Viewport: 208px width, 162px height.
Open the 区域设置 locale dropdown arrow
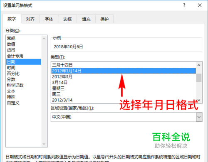pyautogui.click(x=199, y=117)
